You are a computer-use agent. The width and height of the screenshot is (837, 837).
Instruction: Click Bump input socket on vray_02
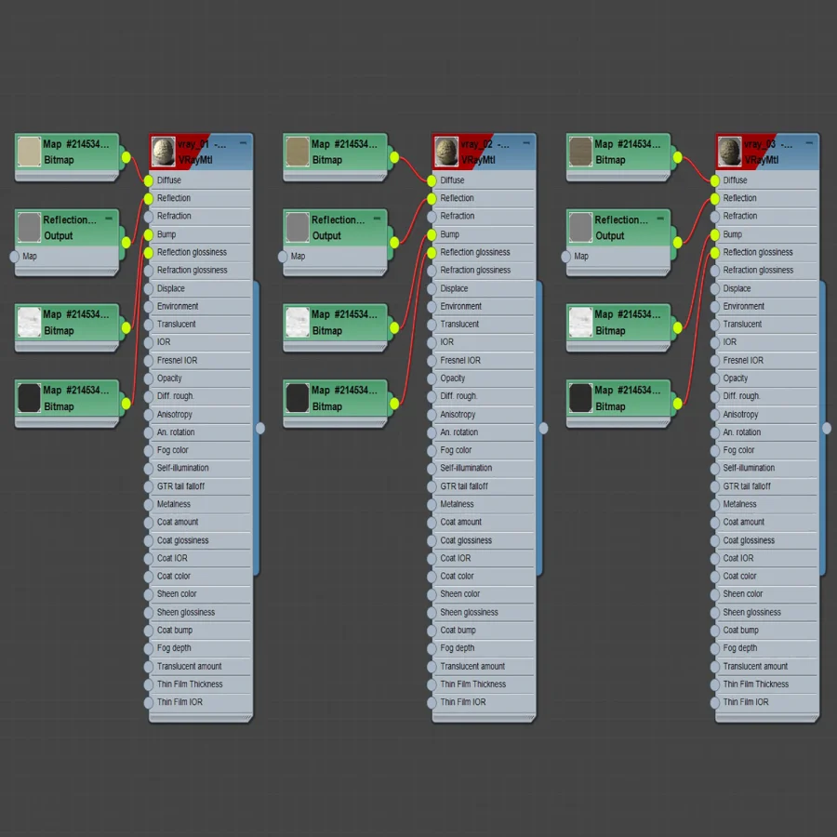(x=432, y=234)
